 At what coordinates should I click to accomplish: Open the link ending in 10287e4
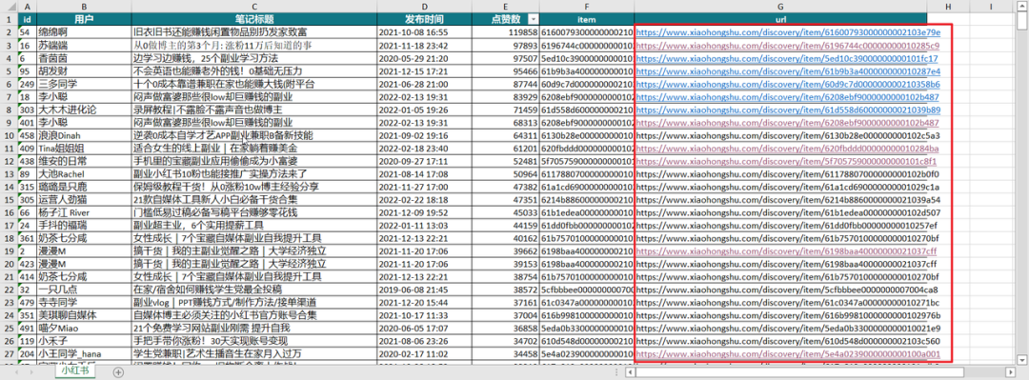pos(788,71)
